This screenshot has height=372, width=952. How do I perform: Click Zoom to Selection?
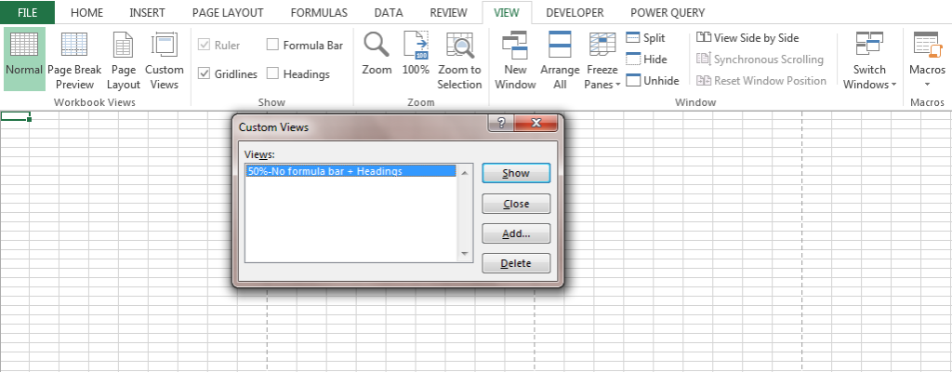(459, 59)
